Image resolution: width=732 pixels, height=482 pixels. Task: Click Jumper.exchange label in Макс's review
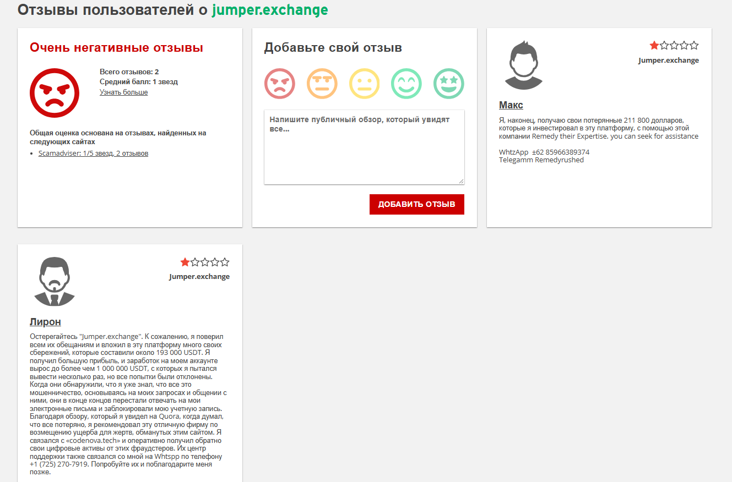[x=669, y=61]
